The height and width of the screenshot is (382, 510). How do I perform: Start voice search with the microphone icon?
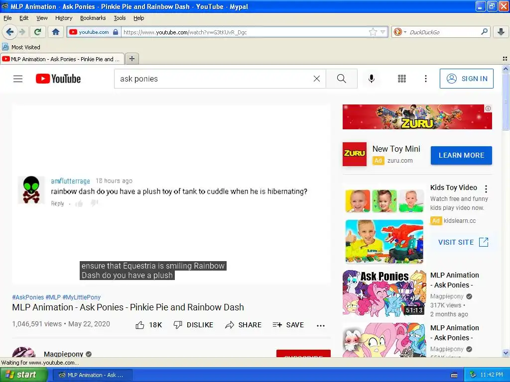(372, 79)
